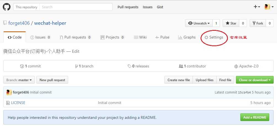Switch to the Projects tab

tap(113, 37)
